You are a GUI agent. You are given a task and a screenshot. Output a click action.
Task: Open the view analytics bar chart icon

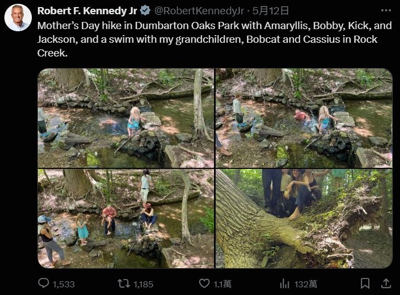[x=285, y=283]
